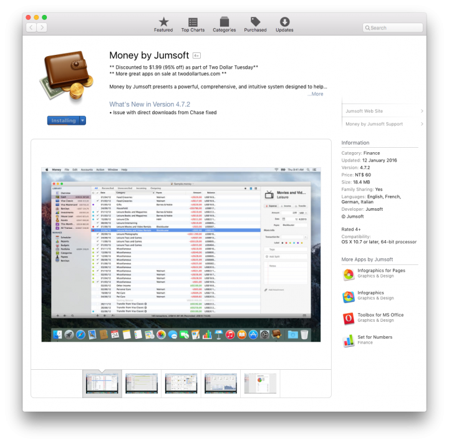Click the Developer Jumsoft name
The image size is (449, 444).
pyautogui.click(x=374, y=210)
